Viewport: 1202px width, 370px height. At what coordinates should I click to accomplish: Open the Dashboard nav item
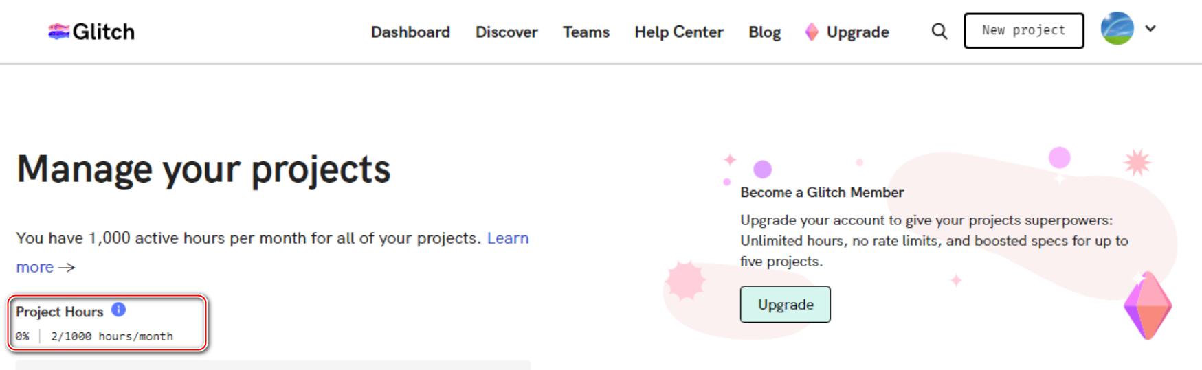click(x=410, y=32)
